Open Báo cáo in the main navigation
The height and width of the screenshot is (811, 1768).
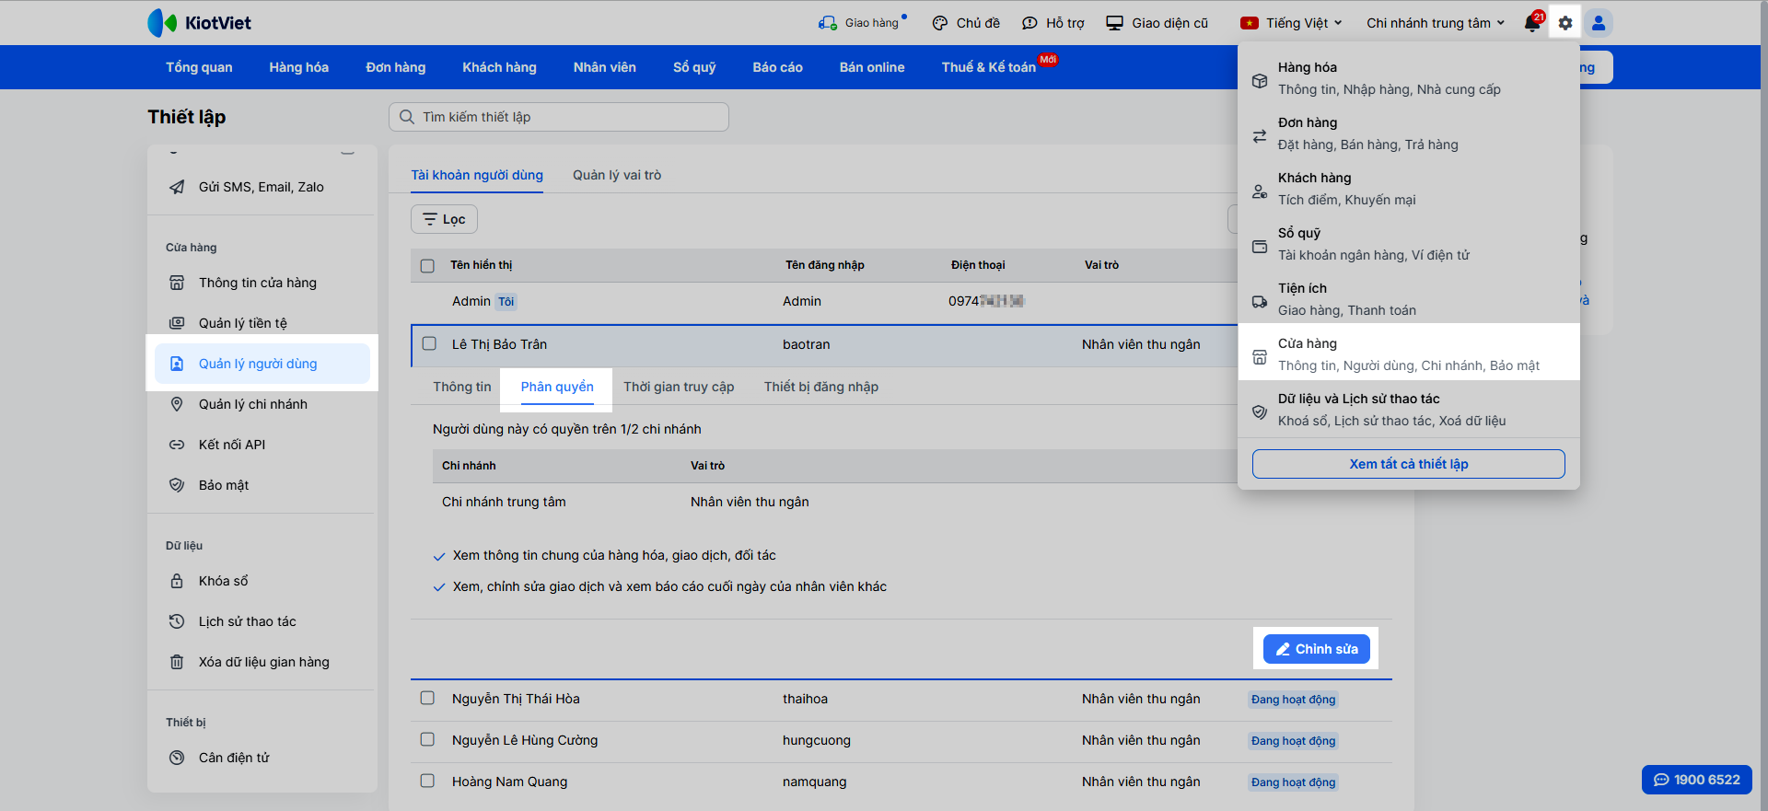point(777,67)
